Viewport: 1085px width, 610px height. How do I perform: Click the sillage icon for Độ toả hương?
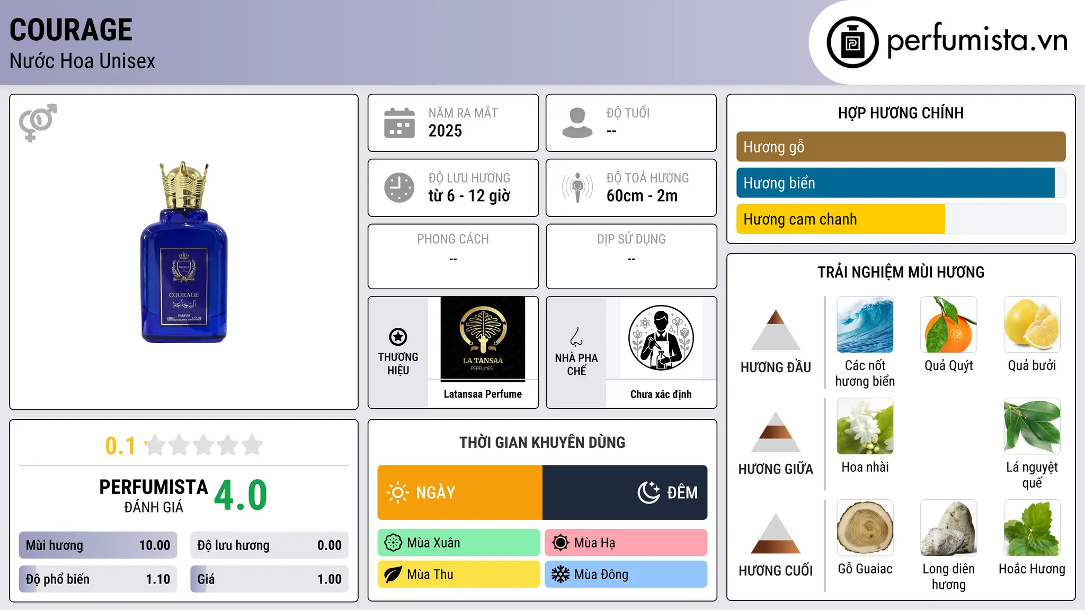pos(577,187)
